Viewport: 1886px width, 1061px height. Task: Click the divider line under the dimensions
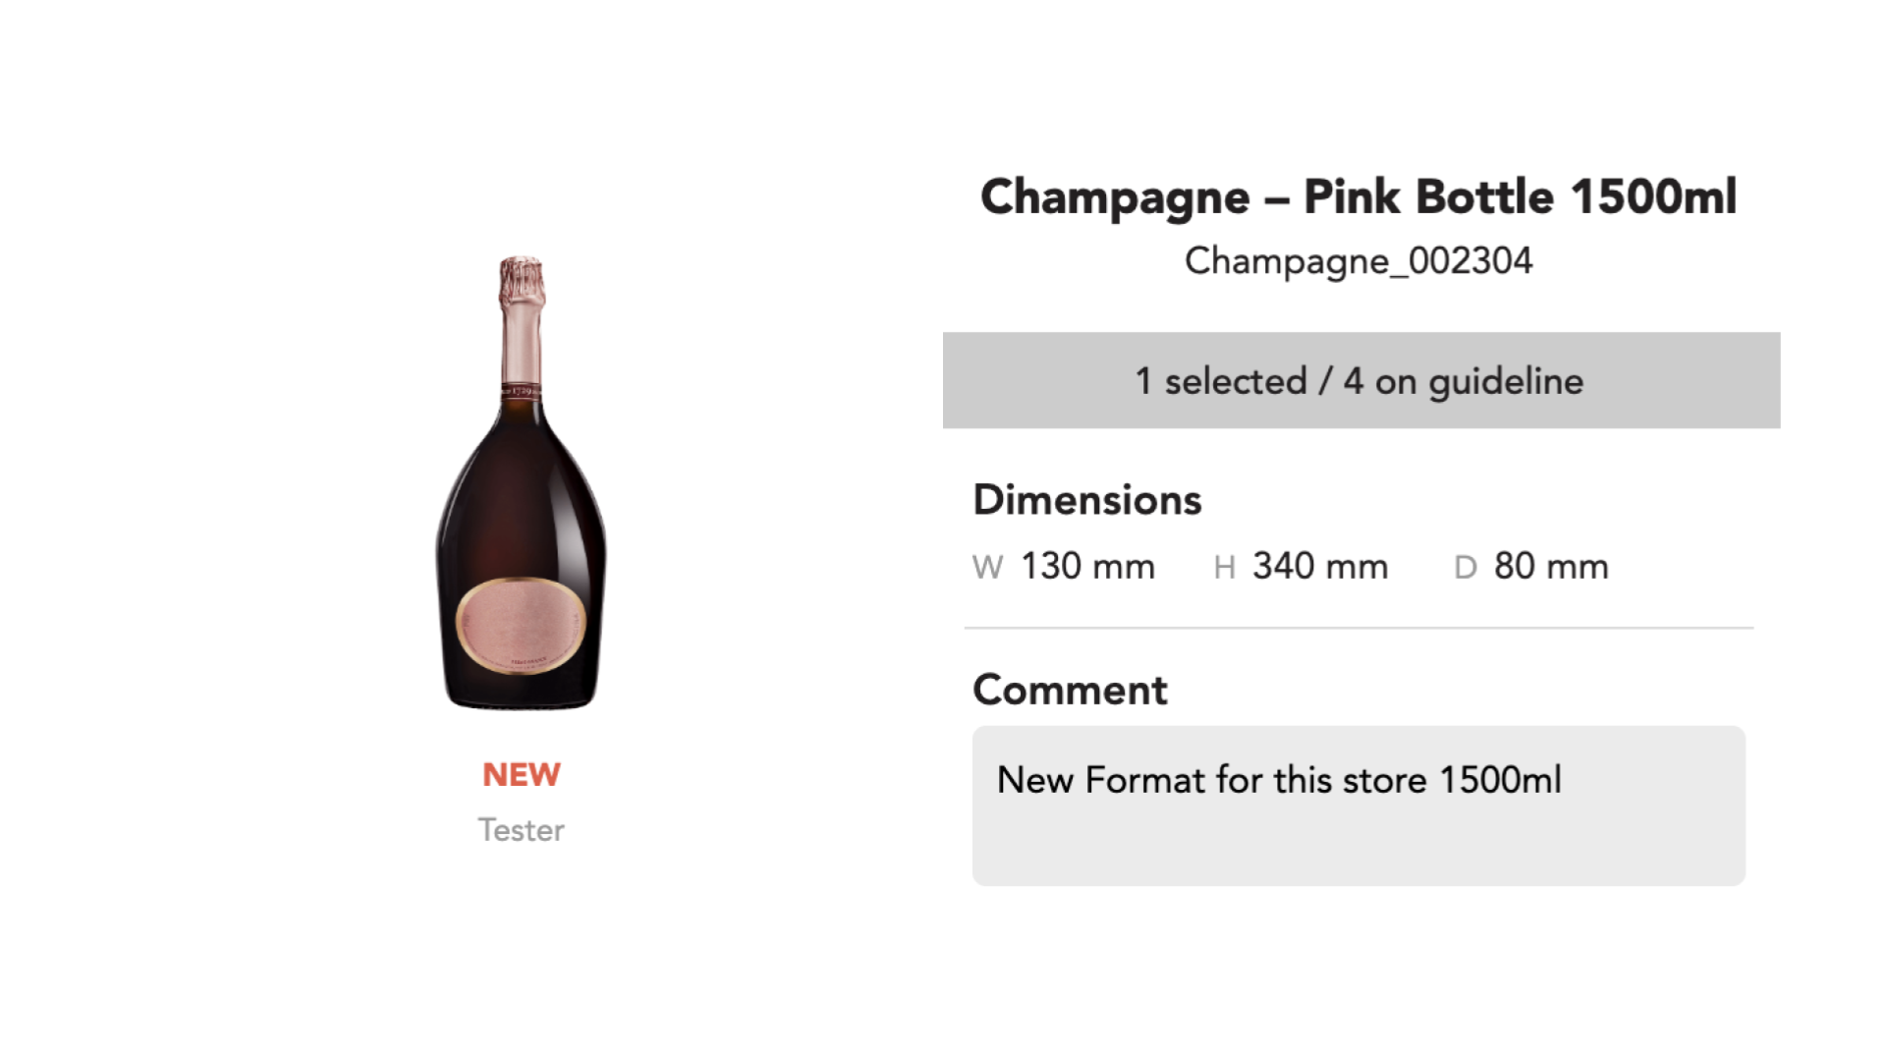click(1359, 627)
